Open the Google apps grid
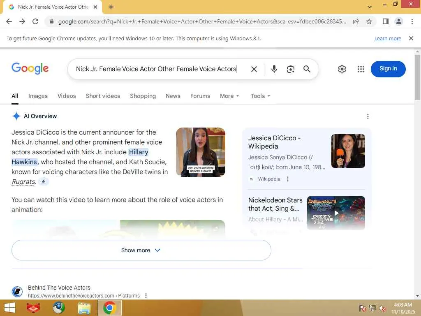This screenshot has width=421, height=316. tap(361, 69)
